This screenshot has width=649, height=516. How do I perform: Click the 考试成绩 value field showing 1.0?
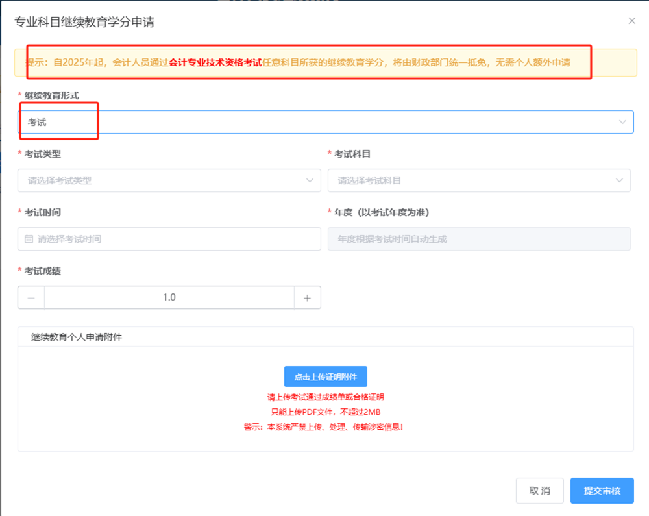point(169,297)
